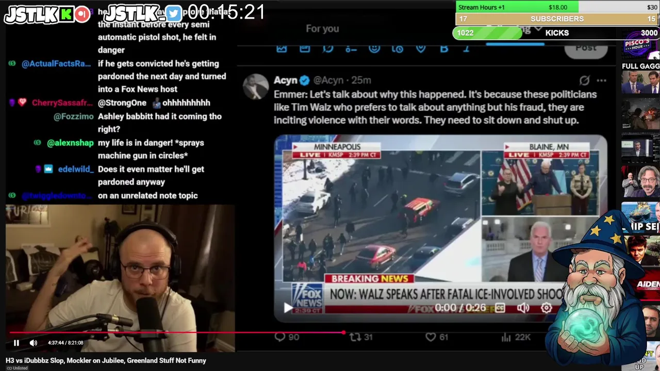
Task: Click the JSTLK Kick logo overlay
Action: (x=47, y=14)
